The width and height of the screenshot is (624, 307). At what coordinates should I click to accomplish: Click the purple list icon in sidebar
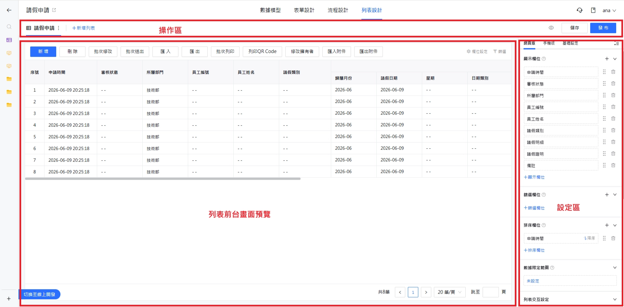9,40
